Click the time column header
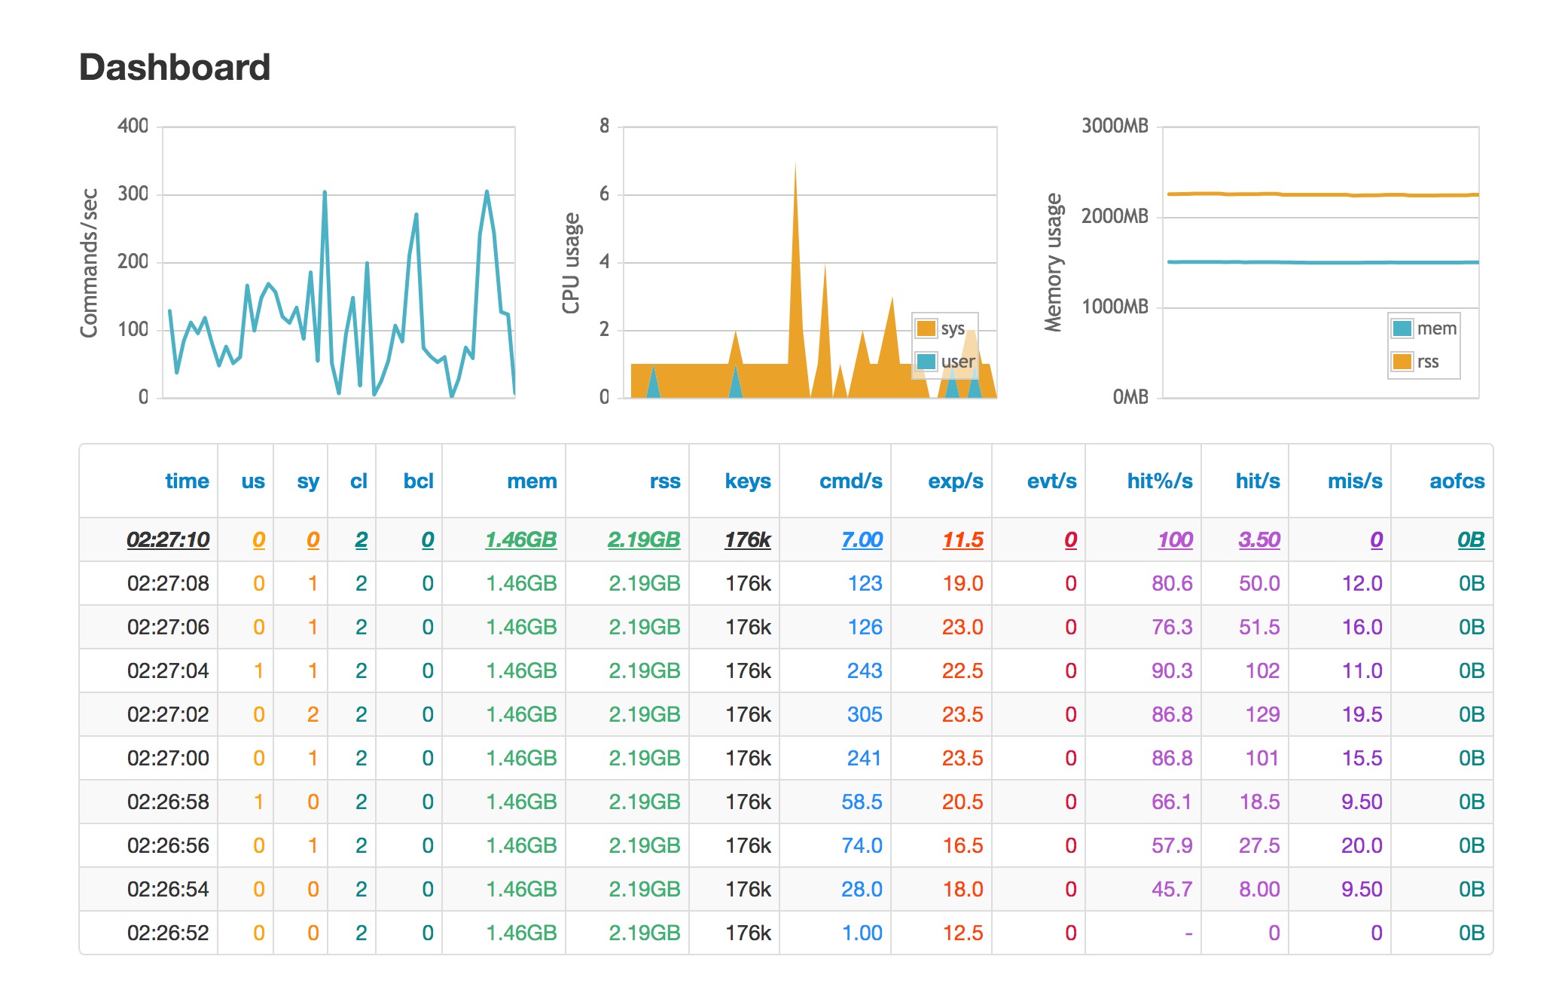The width and height of the screenshot is (1568, 1005). (x=187, y=481)
